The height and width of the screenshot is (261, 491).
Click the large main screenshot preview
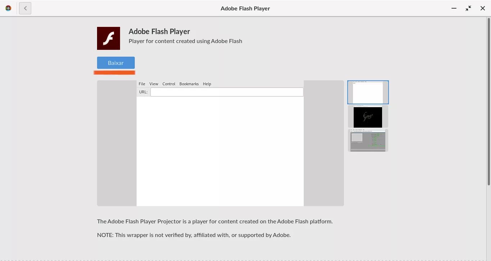point(220,143)
